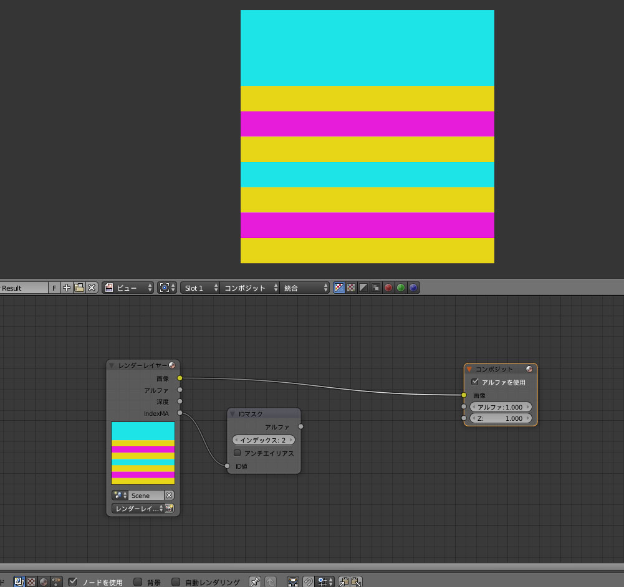The image size is (624, 587).
Task: Show blue channel only
Action: click(413, 288)
